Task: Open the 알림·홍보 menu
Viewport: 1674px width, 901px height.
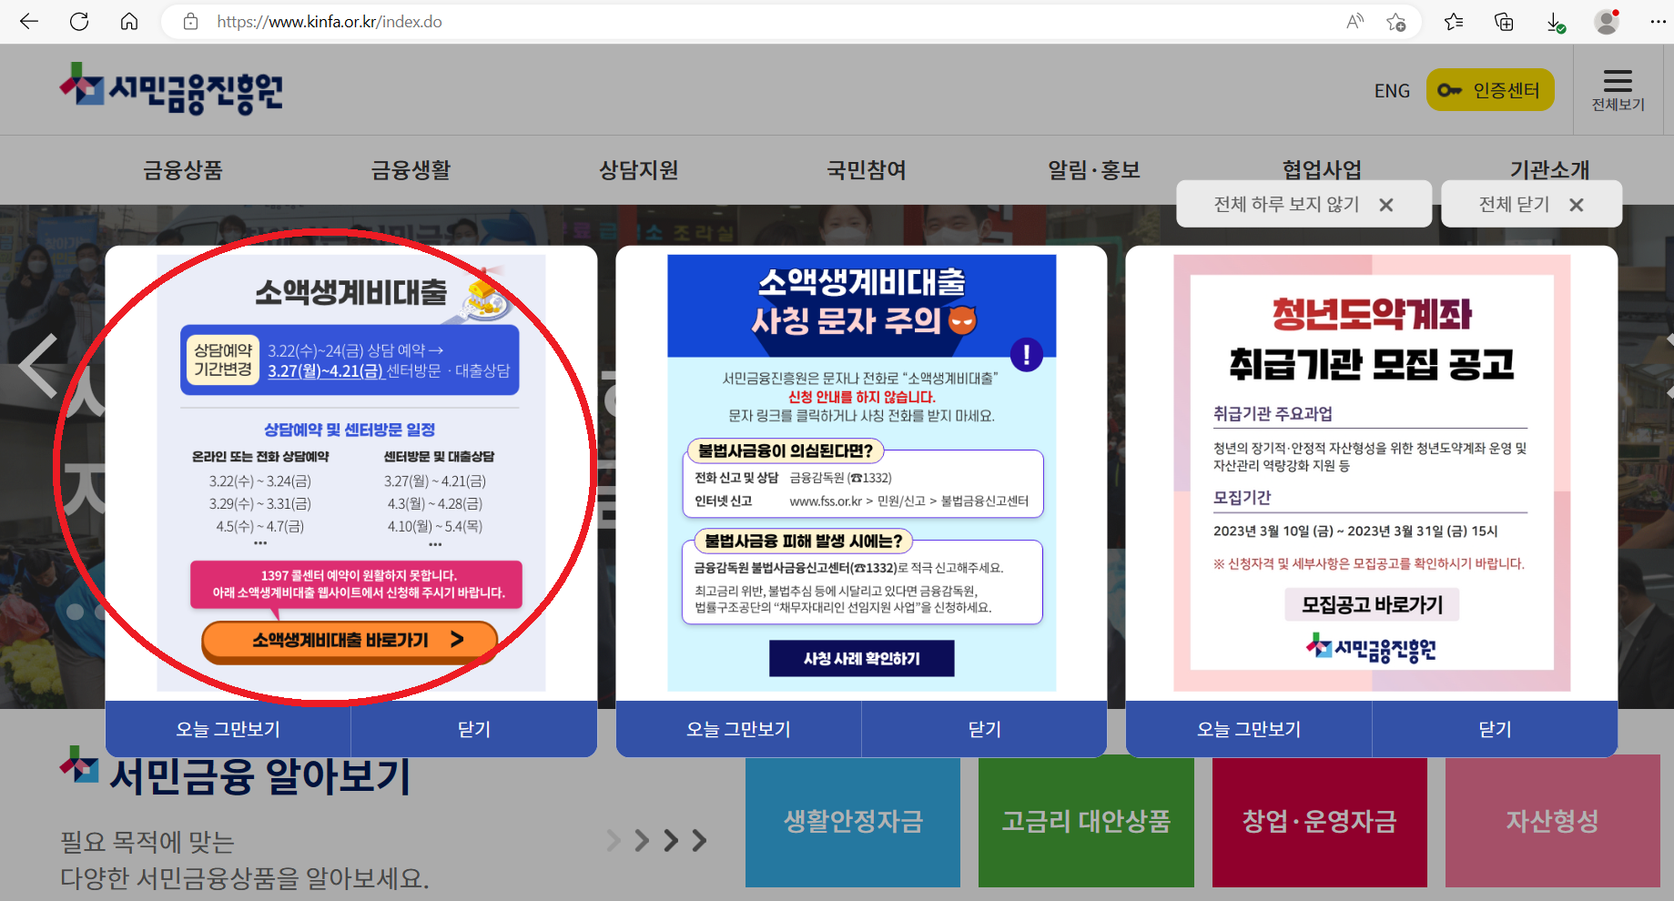Action: (x=1093, y=170)
